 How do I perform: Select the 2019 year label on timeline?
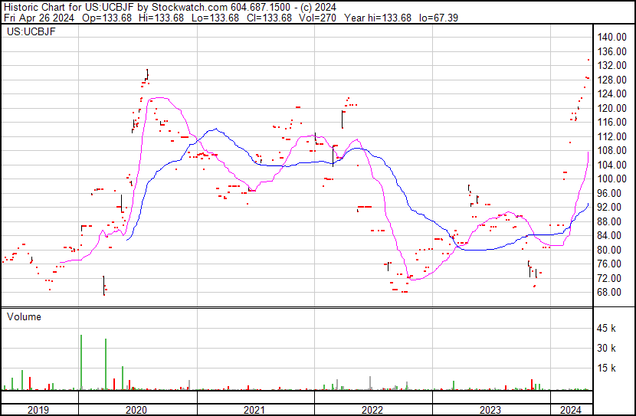pos(38,410)
